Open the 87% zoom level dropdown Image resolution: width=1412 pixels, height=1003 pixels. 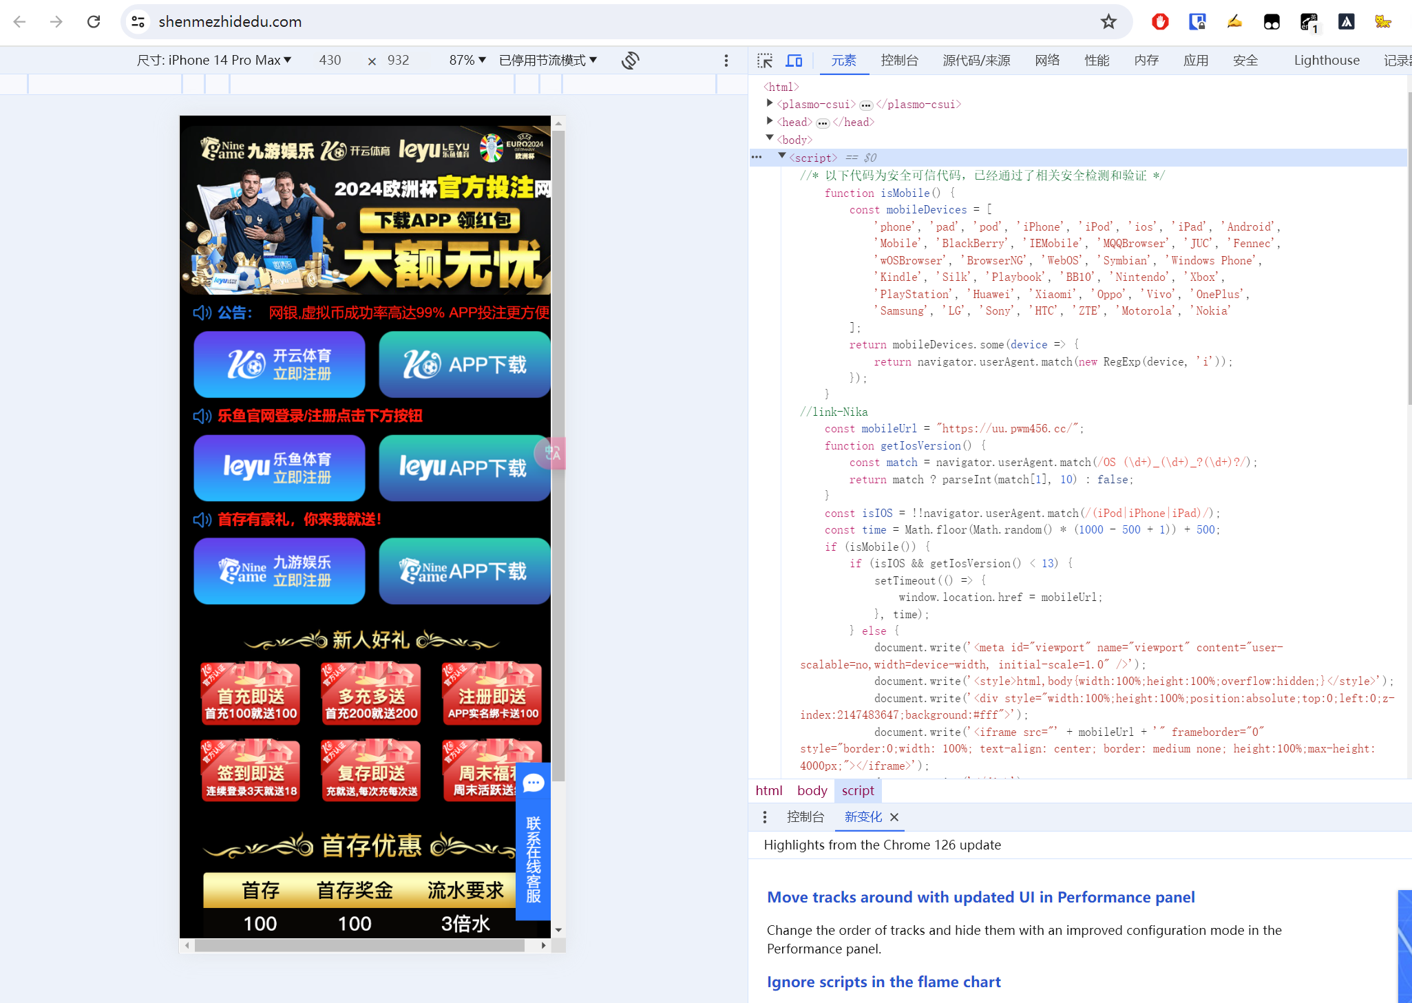point(467,61)
